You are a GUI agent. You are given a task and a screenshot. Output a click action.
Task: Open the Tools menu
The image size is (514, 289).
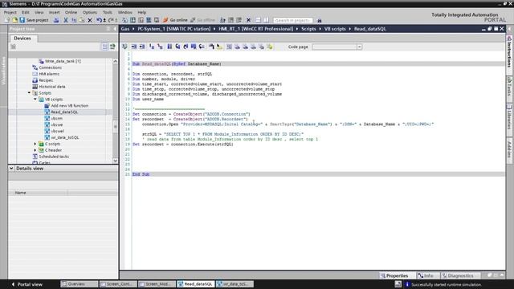click(x=108, y=12)
